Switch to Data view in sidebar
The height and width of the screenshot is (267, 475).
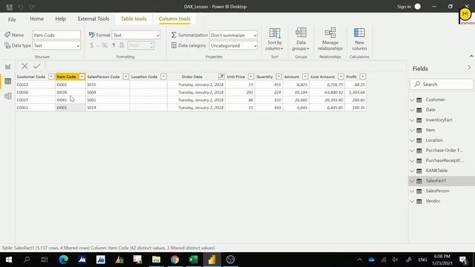(8, 81)
